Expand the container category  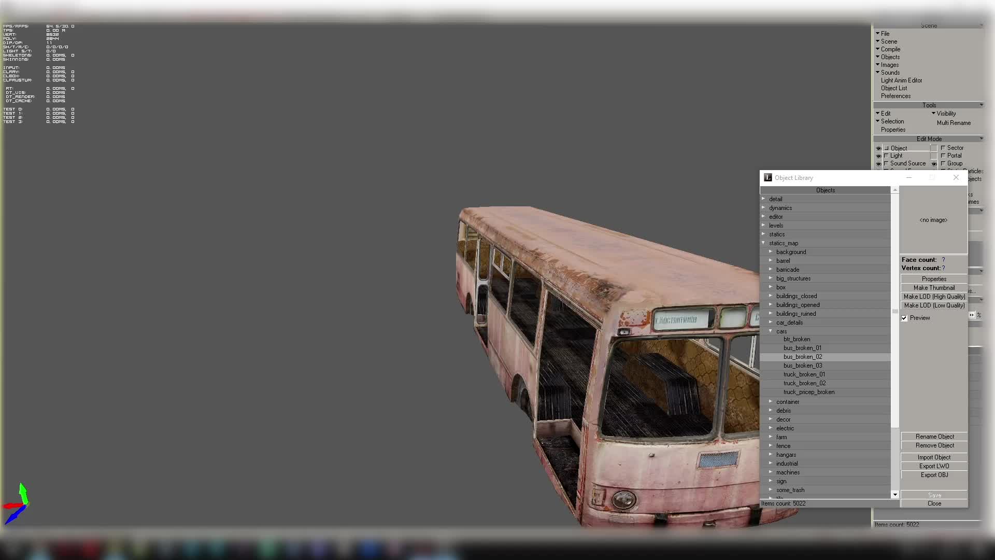[x=771, y=401]
